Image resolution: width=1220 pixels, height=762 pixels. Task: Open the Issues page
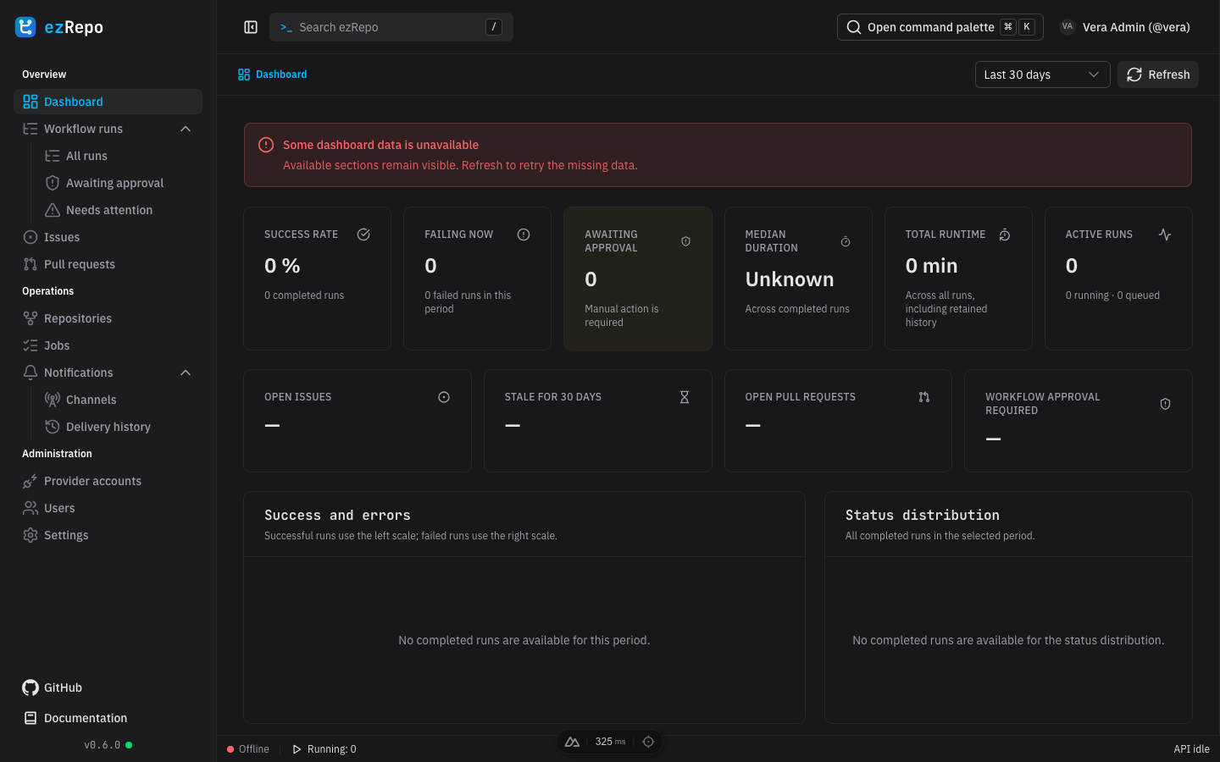click(x=108, y=237)
